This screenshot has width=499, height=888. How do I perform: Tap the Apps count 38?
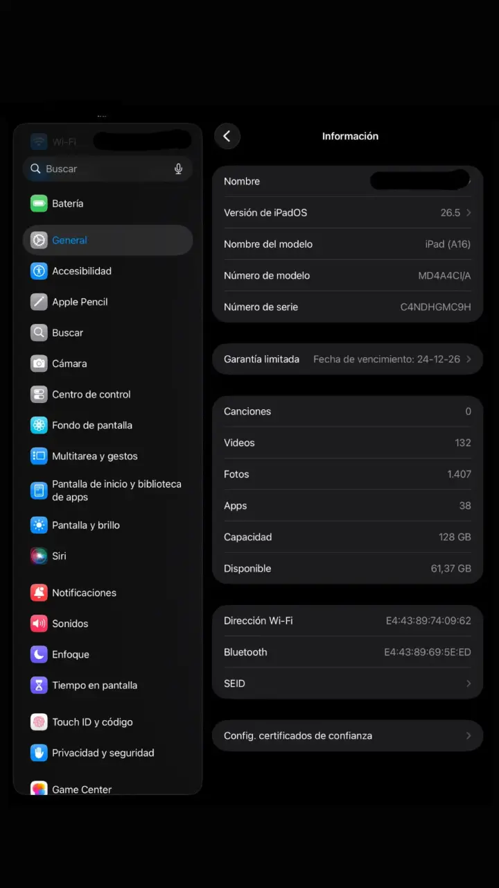(465, 506)
